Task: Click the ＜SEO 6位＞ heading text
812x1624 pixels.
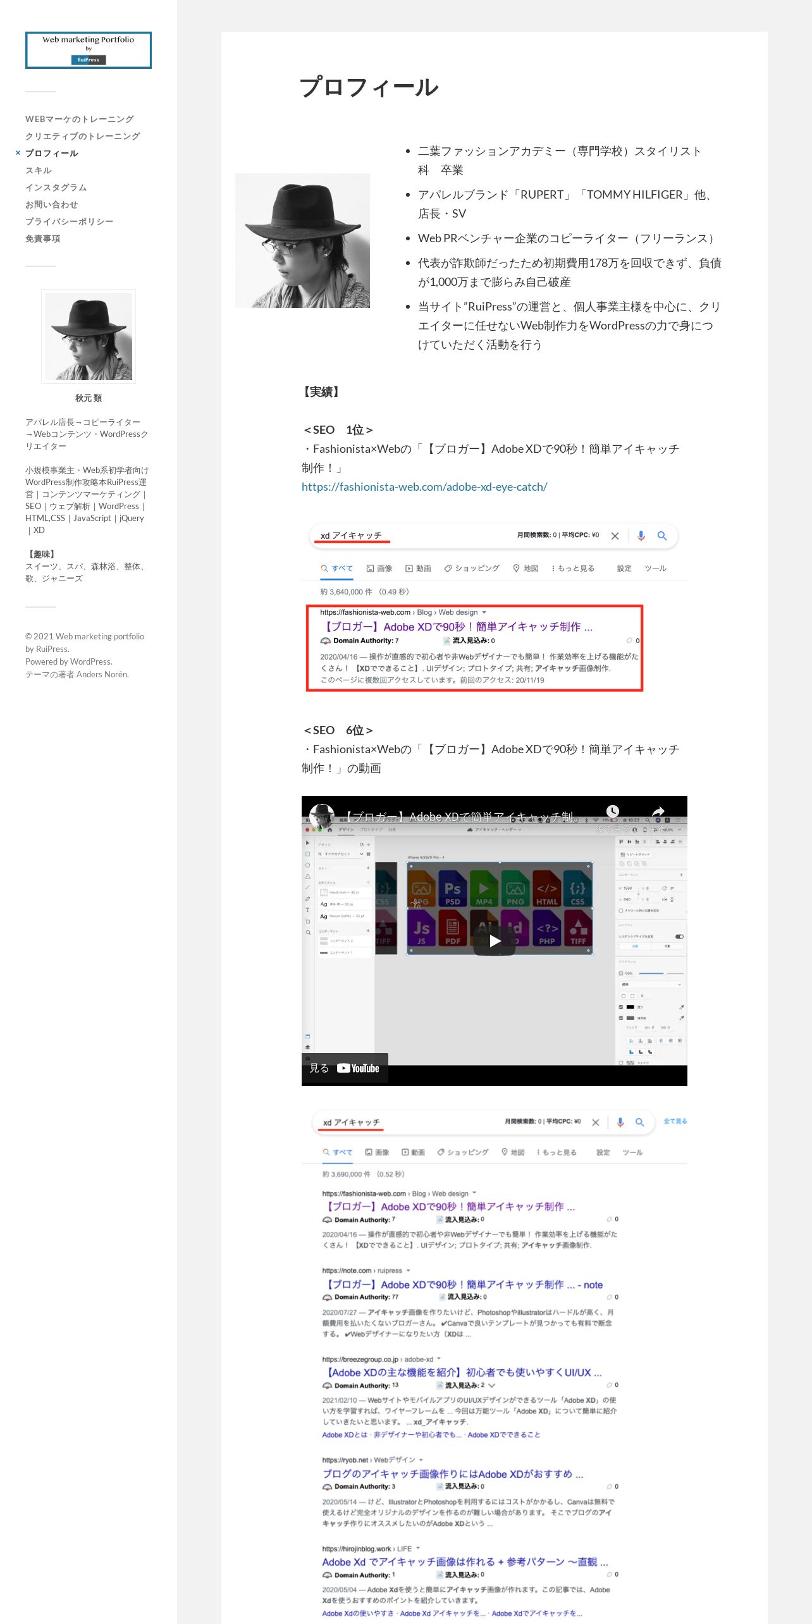Action: 338,730
